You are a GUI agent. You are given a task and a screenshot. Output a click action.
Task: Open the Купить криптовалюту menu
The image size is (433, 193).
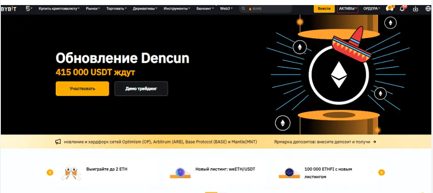(x=59, y=9)
